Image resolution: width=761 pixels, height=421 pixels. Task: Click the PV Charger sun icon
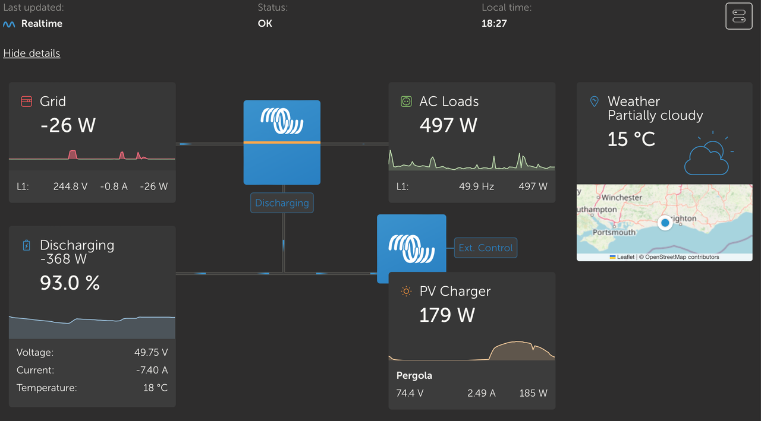point(406,291)
